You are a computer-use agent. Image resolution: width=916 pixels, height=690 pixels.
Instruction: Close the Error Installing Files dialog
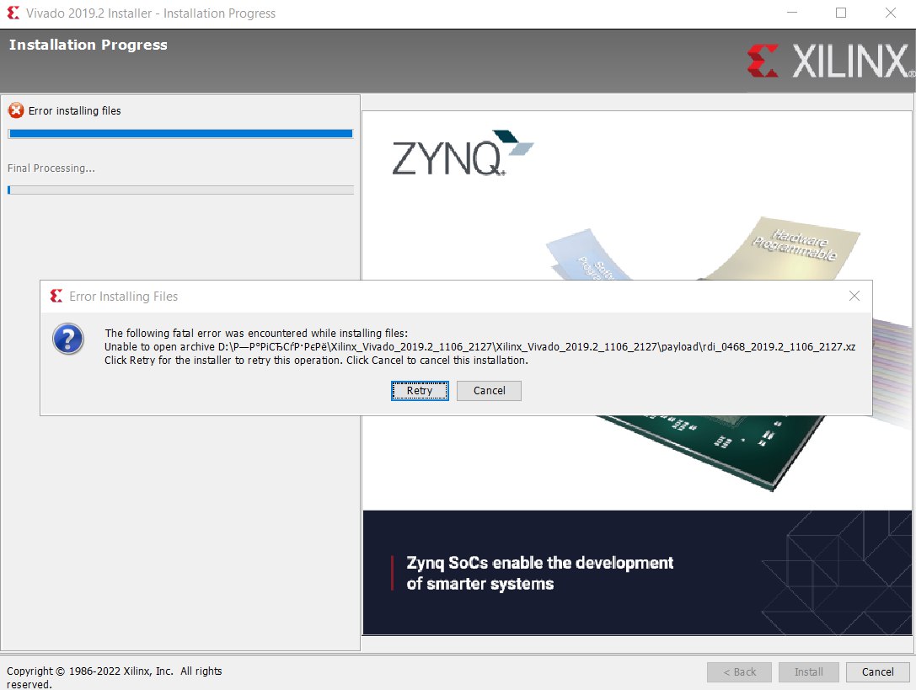click(x=854, y=297)
